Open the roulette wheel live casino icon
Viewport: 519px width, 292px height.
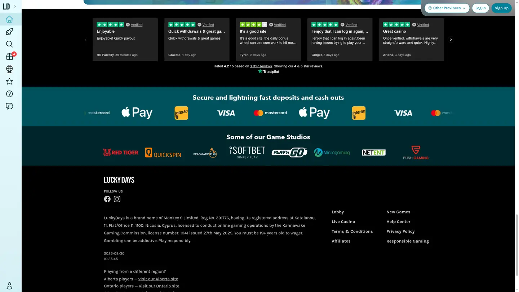(x=9, y=69)
